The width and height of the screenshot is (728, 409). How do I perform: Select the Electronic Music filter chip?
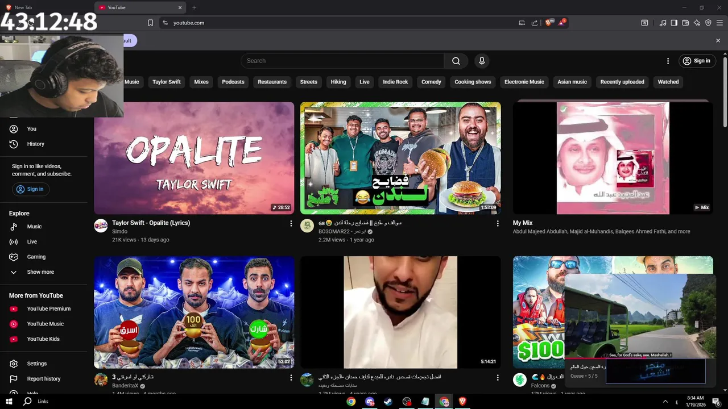524,82
